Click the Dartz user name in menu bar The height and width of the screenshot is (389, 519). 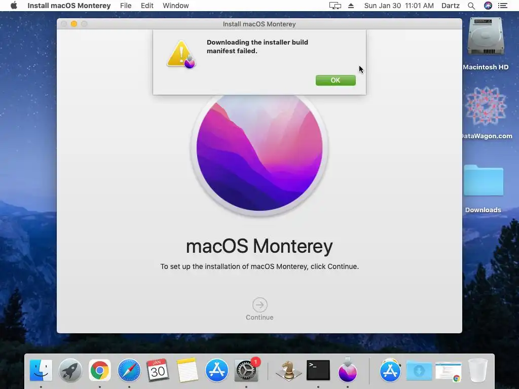point(451,6)
